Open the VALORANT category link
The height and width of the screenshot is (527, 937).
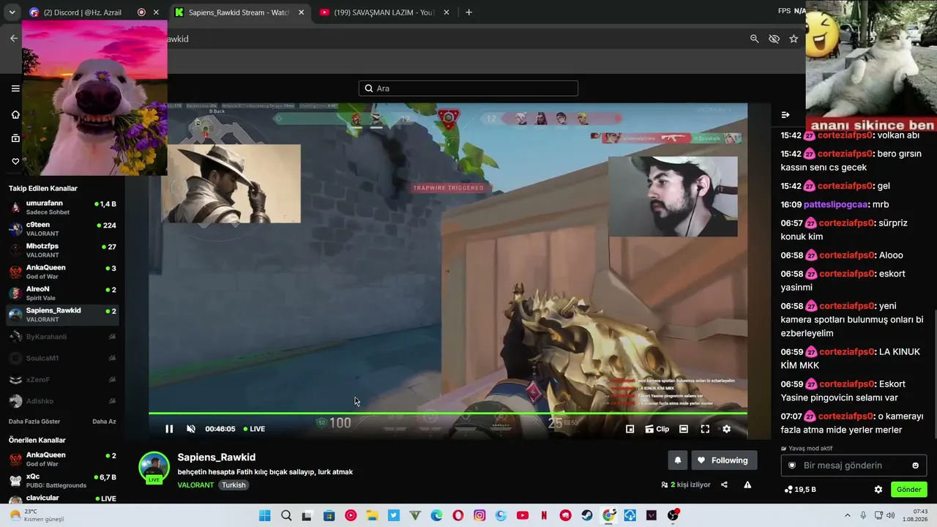(x=195, y=485)
